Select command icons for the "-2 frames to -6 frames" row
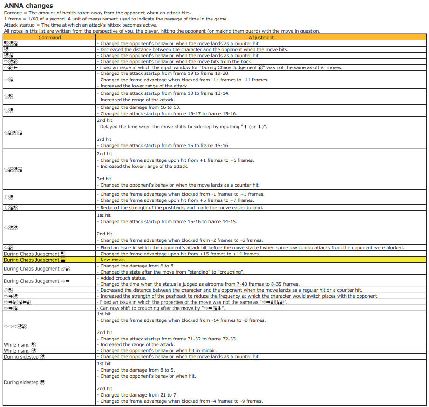The width and height of the screenshot is (429, 407). [11, 227]
